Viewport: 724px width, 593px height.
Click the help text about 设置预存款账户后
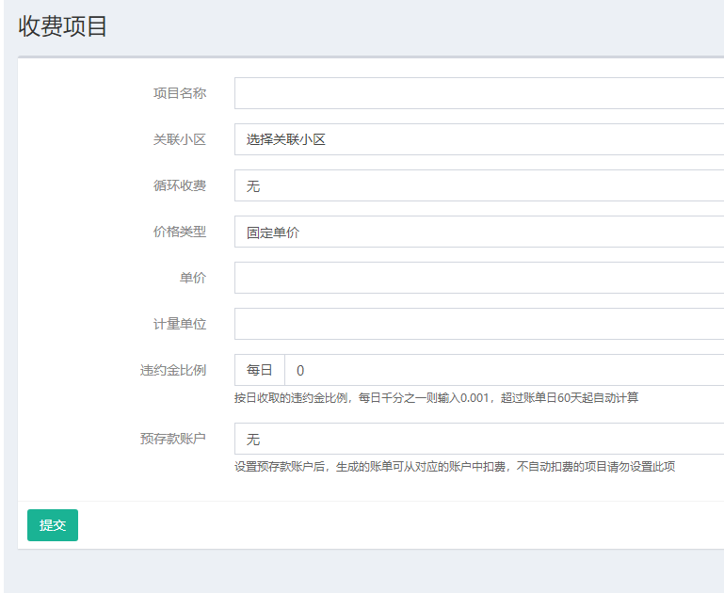455,467
